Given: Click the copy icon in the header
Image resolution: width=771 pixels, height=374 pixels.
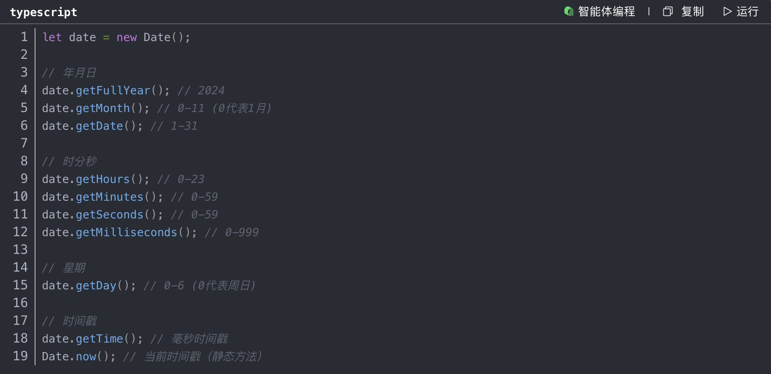Looking at the screenshot, I should point(667,11).
